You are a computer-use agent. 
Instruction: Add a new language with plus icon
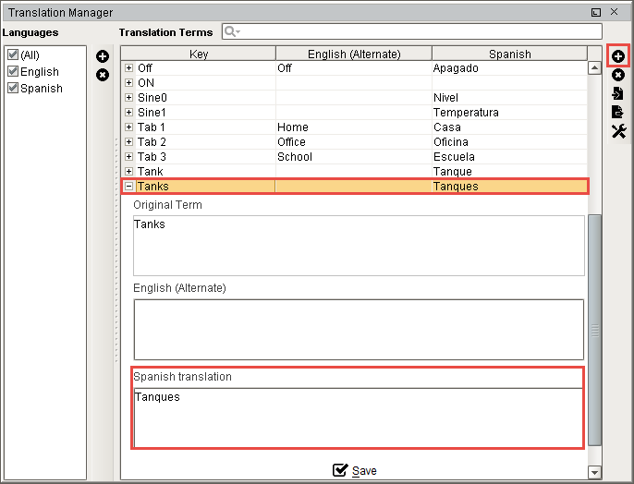103,57
